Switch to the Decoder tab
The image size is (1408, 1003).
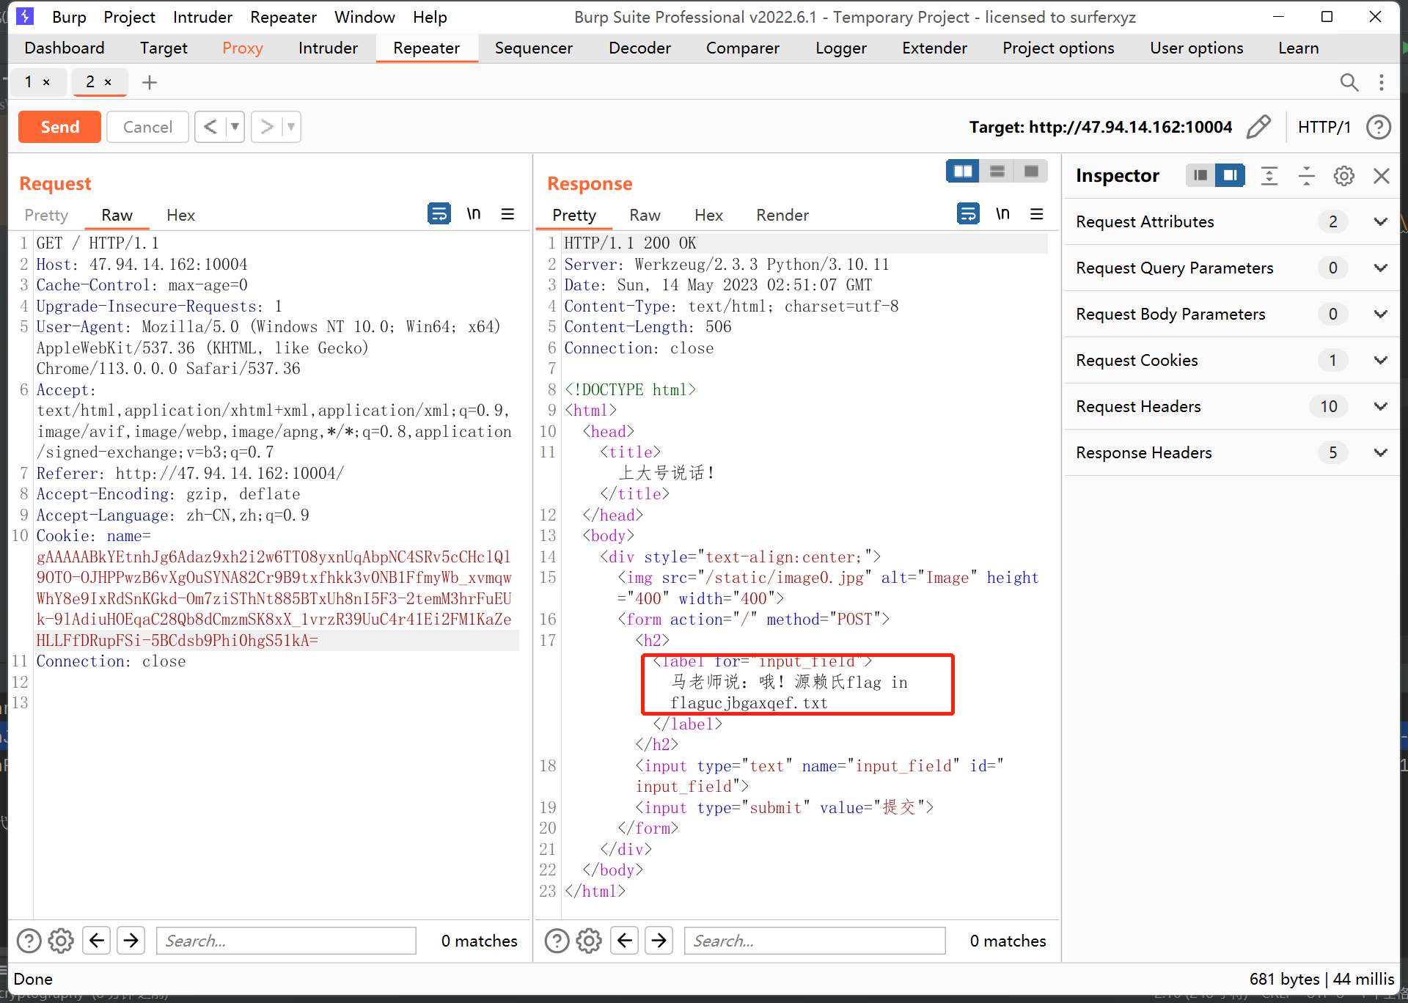639,48
